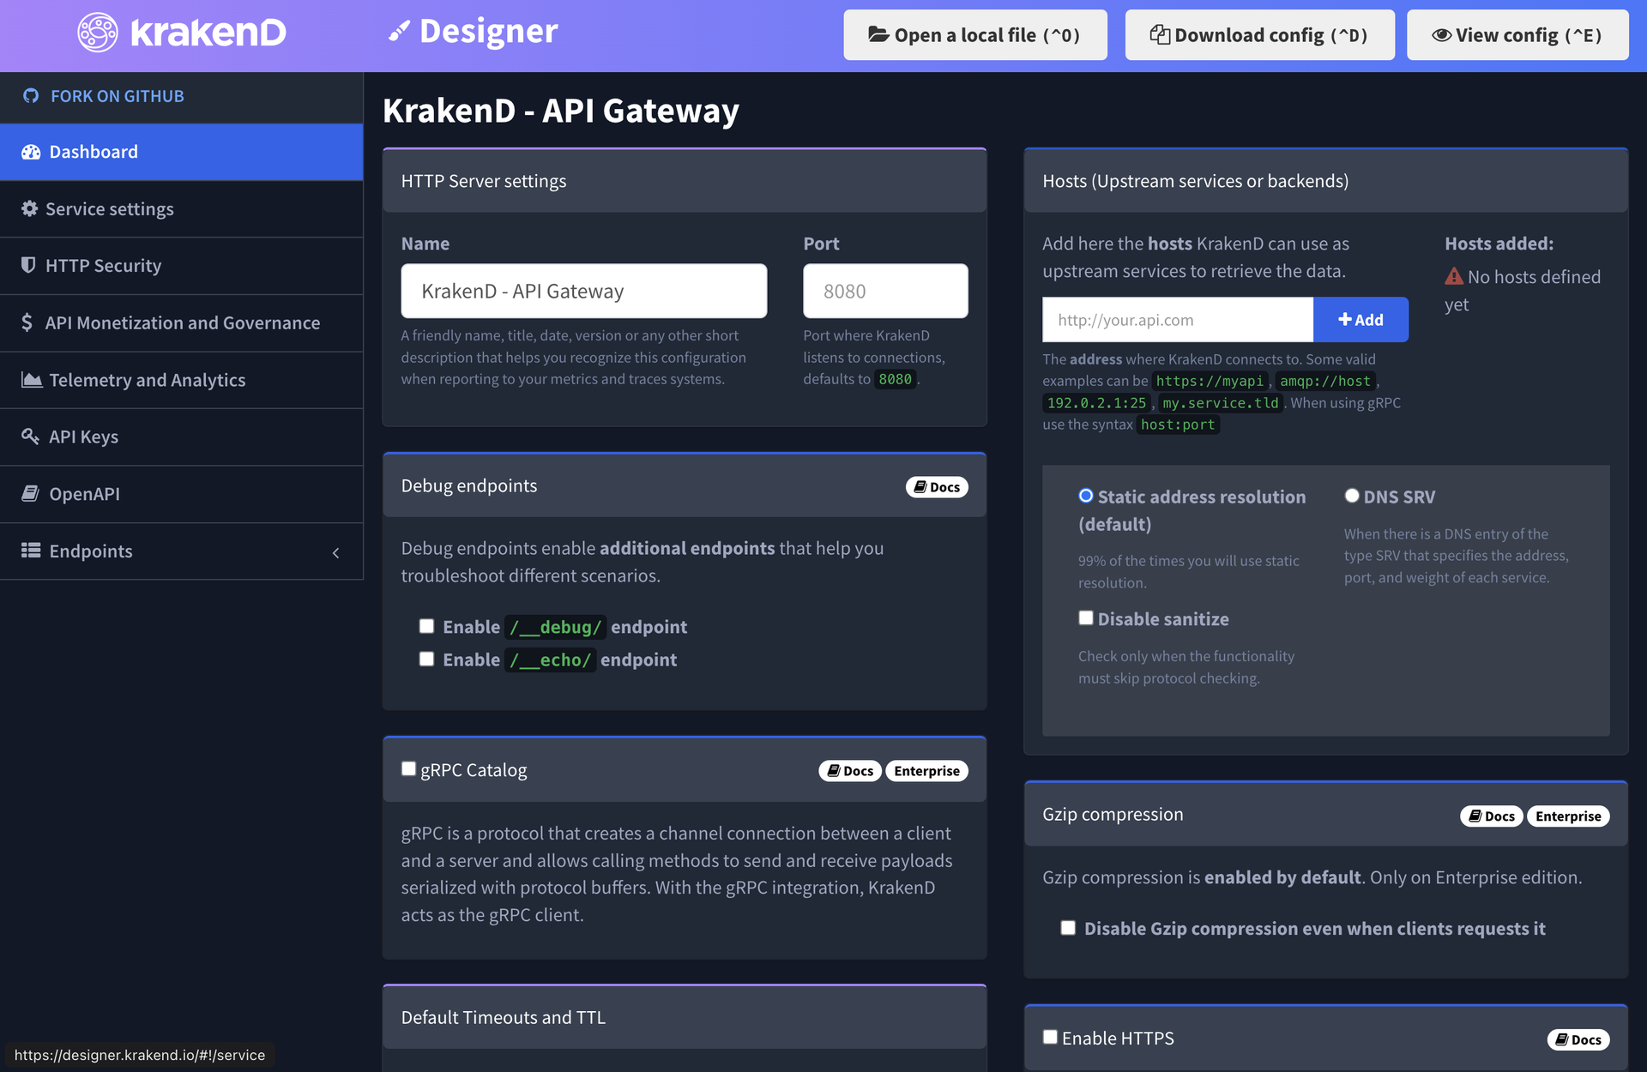1647x1072 pixels.
Task: Enable the /__echo/ endpoint checkbox
Action: coord(426,659)
